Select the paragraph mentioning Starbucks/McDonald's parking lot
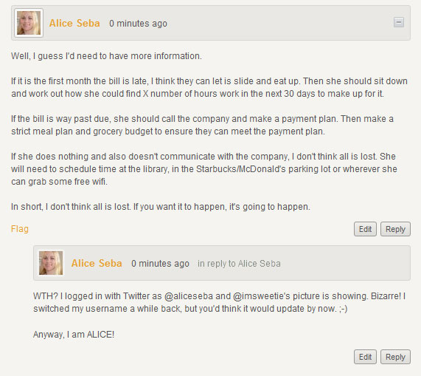Image resolution: width=421 pixels, height=376 pixels. 204,169
